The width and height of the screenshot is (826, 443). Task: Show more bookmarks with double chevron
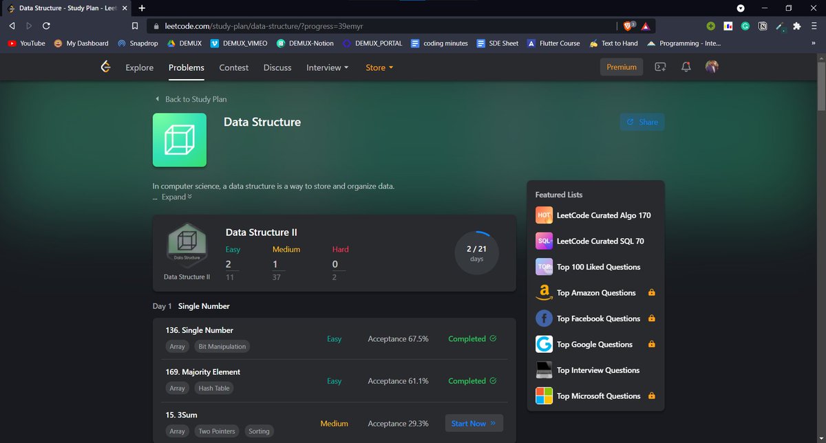coord(814,43)
